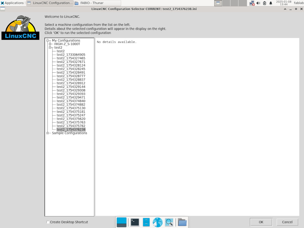
Task: Select test2_1733064905 configuration
Action: coord(71,55)
